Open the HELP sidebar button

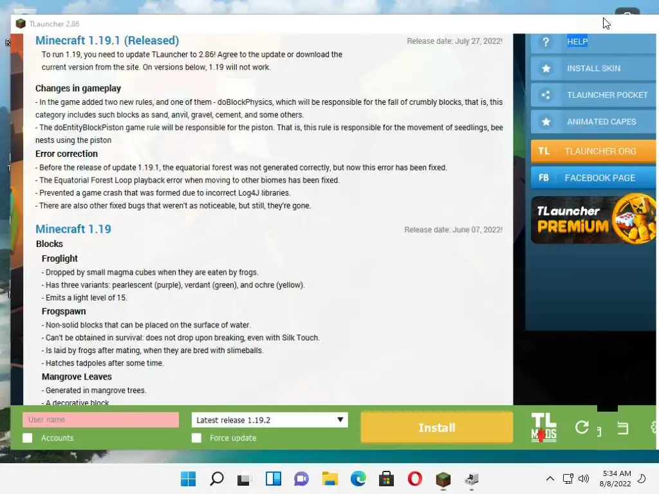click(593, 42)
